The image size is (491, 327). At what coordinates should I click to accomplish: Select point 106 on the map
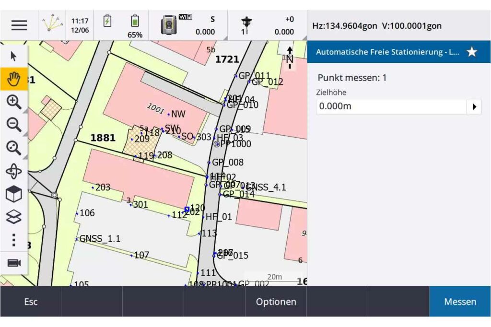77,214
